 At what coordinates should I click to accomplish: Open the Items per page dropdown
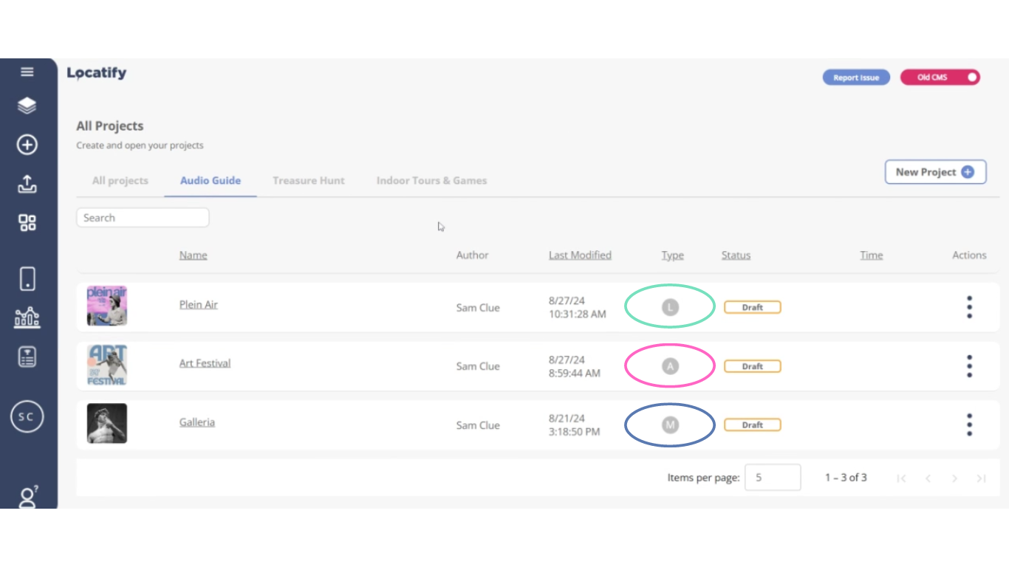pos(773,478)
